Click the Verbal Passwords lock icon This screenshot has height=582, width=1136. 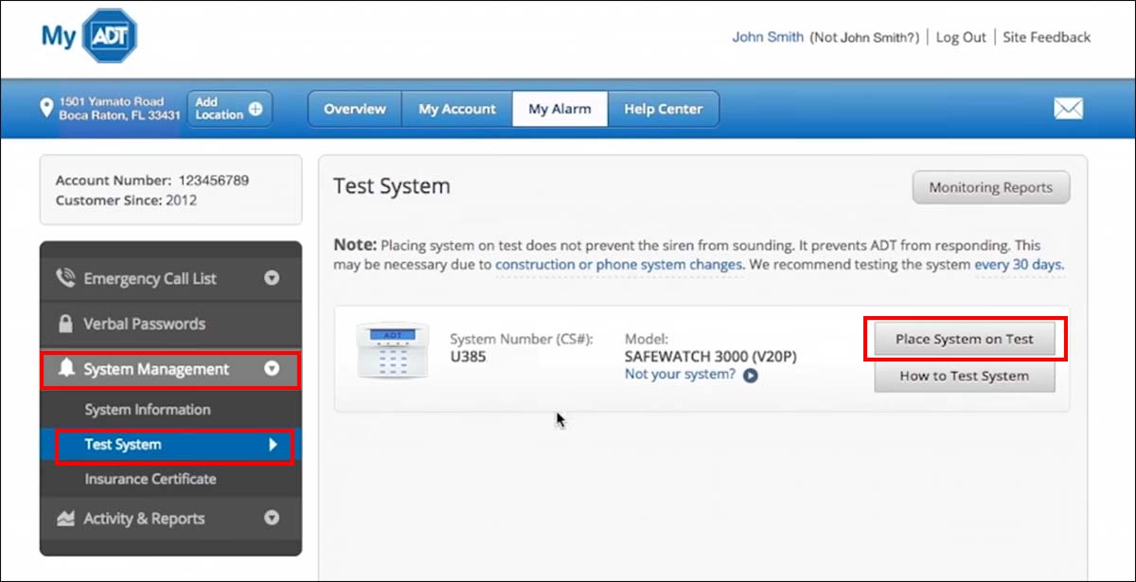coord(65,324)
